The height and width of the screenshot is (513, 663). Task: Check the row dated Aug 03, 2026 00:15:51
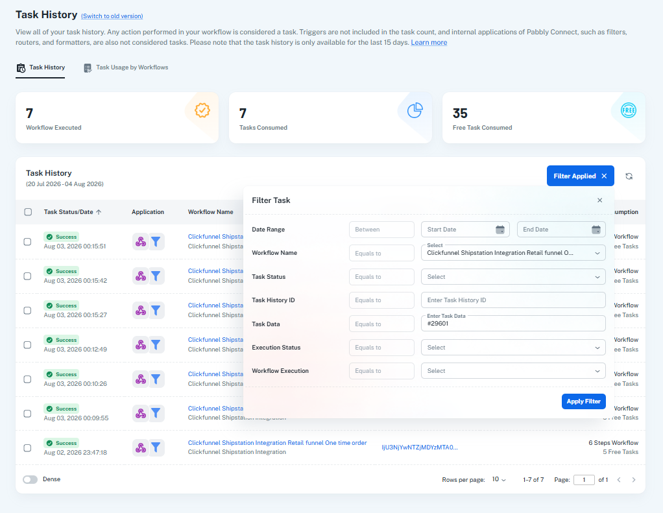point(27,242)
